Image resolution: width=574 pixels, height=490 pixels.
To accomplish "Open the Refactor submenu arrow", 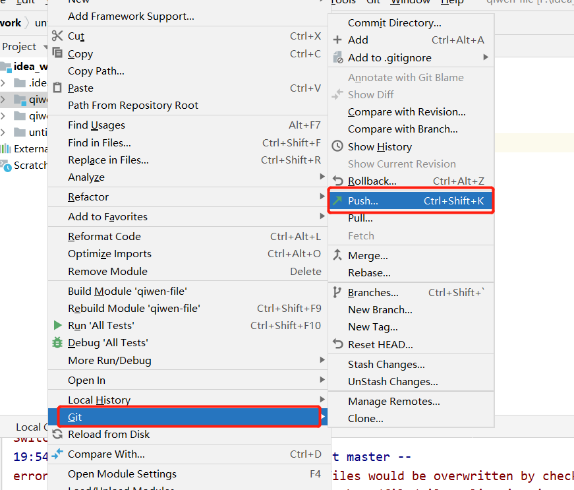I will 322,197.
